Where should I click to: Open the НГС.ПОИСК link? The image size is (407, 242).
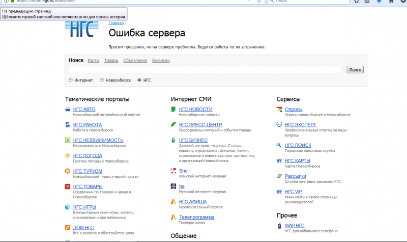(x=298, y=145)
